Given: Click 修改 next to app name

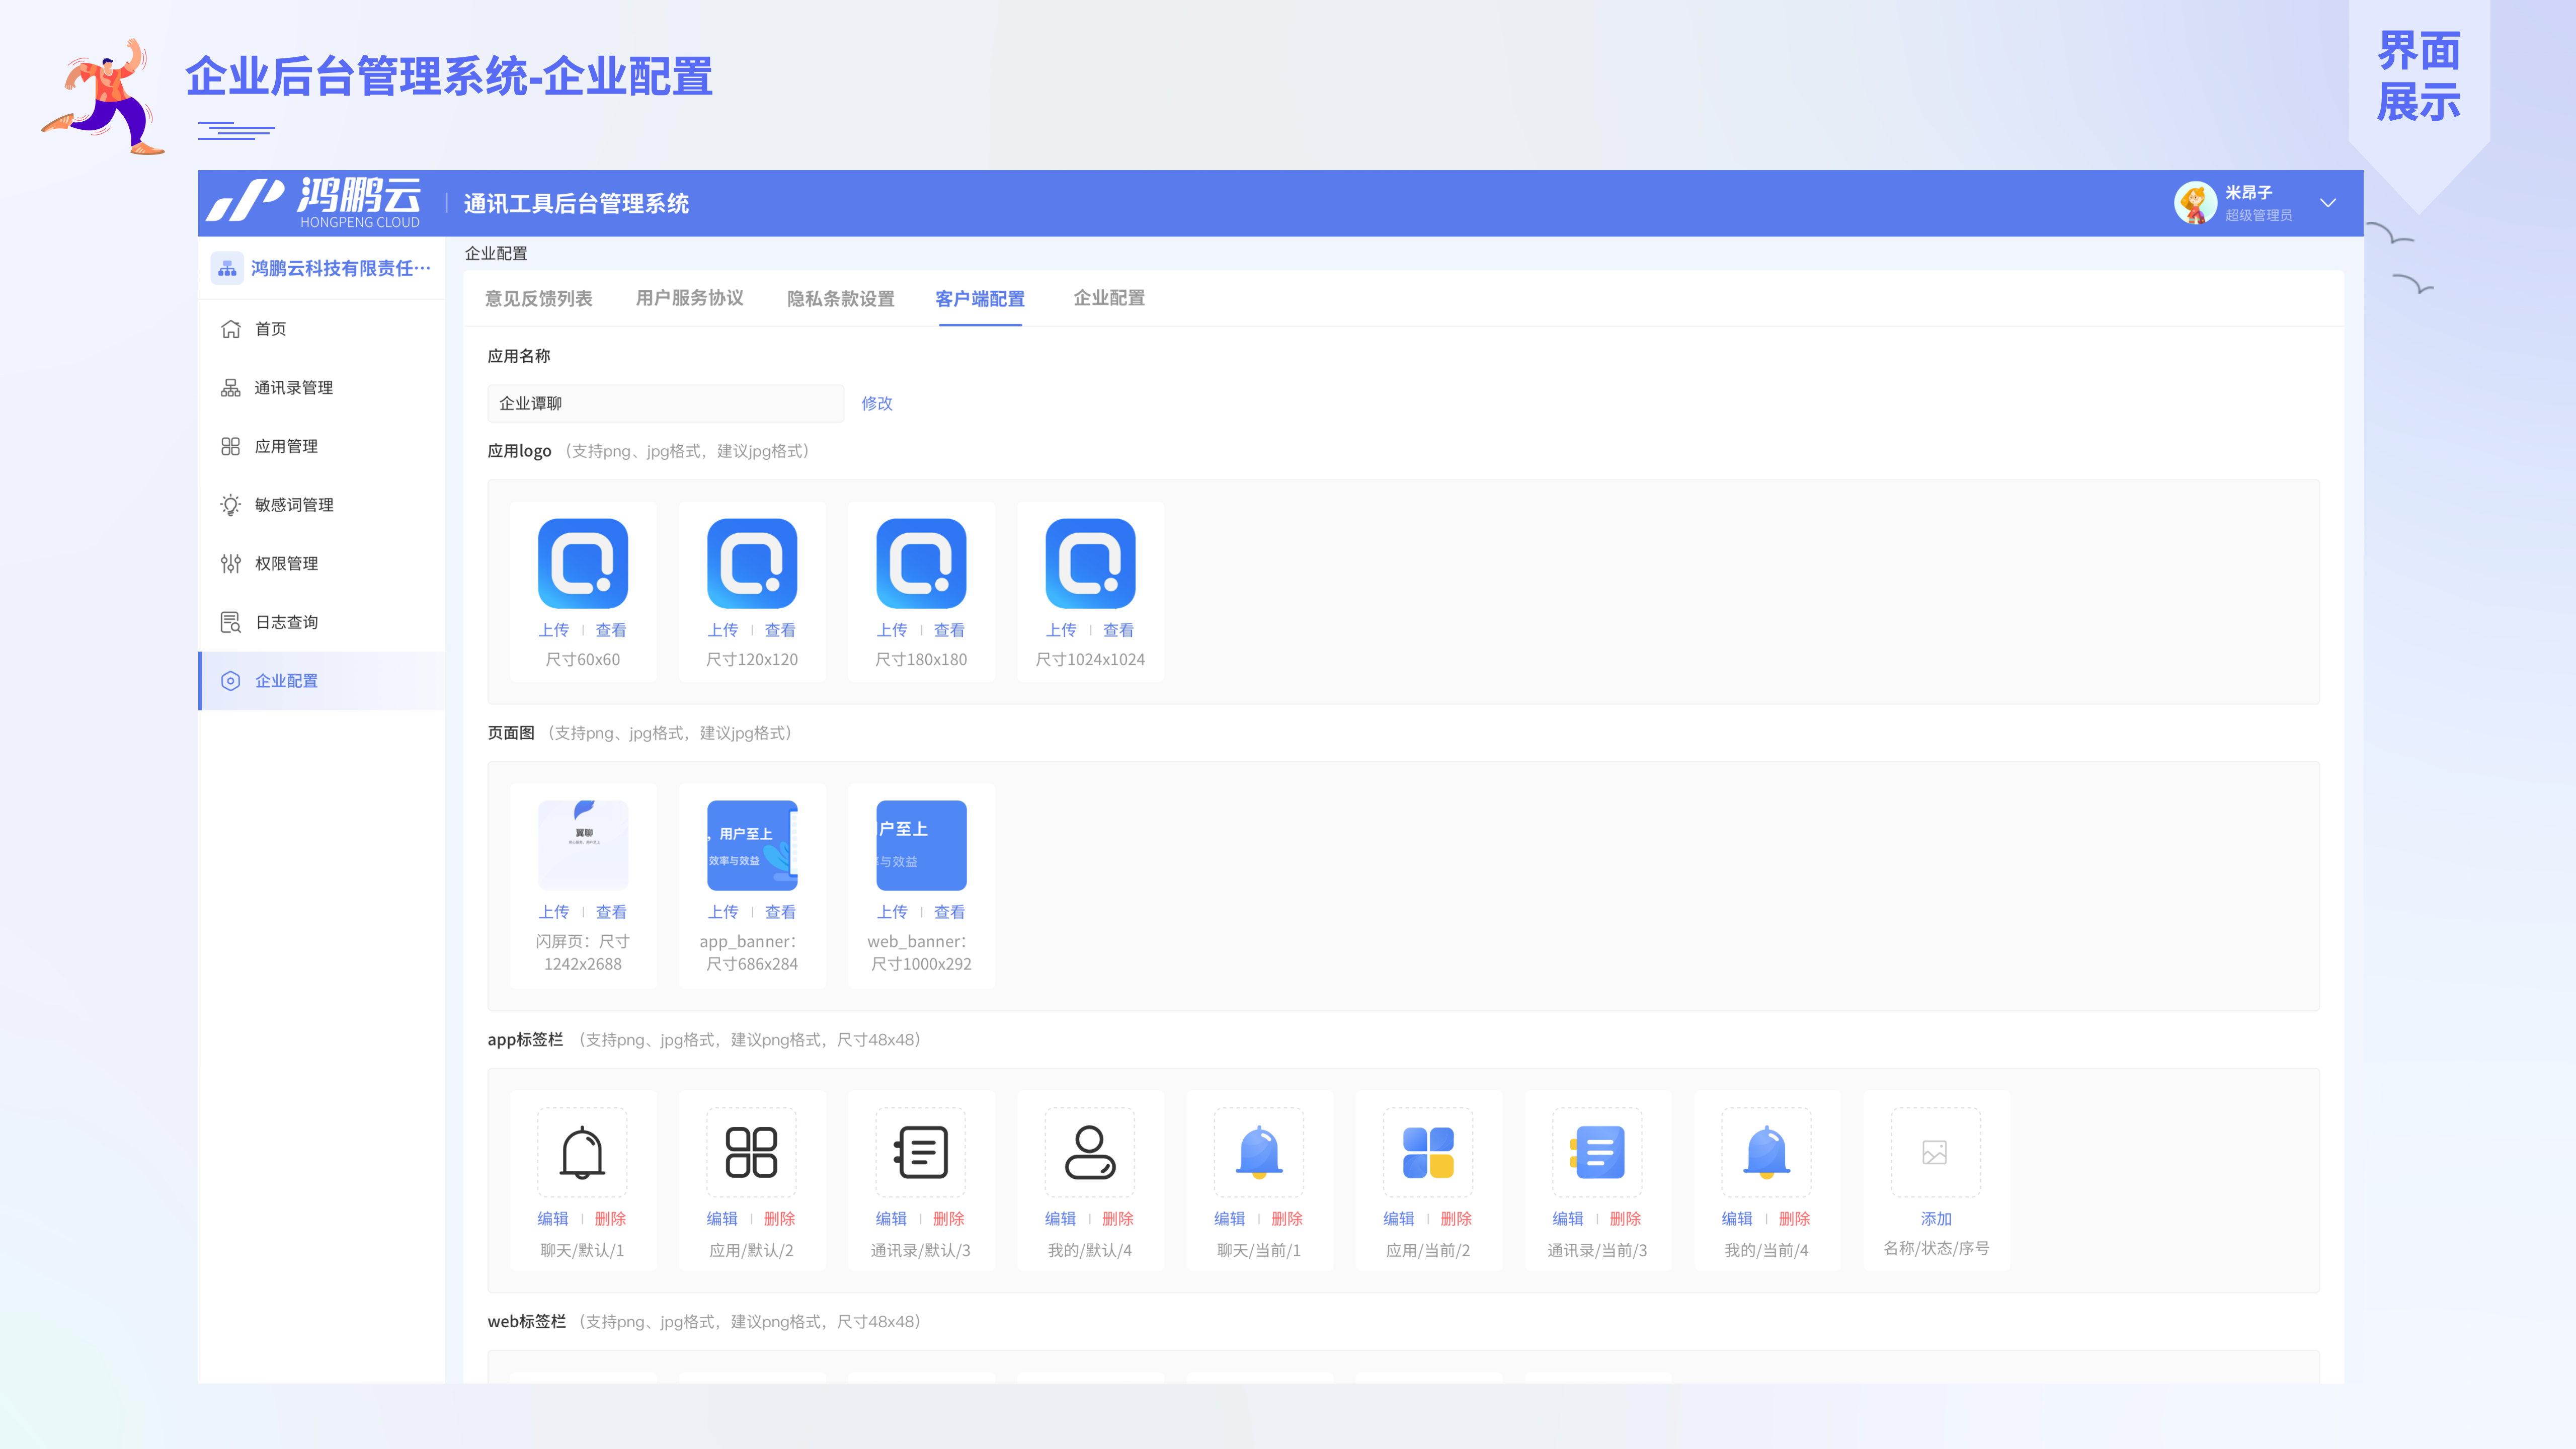Looking at the screenshot, I should (x=877, y=403).
